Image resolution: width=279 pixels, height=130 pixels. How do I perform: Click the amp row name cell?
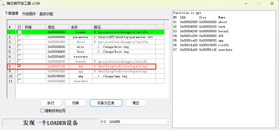pos(80,76)
